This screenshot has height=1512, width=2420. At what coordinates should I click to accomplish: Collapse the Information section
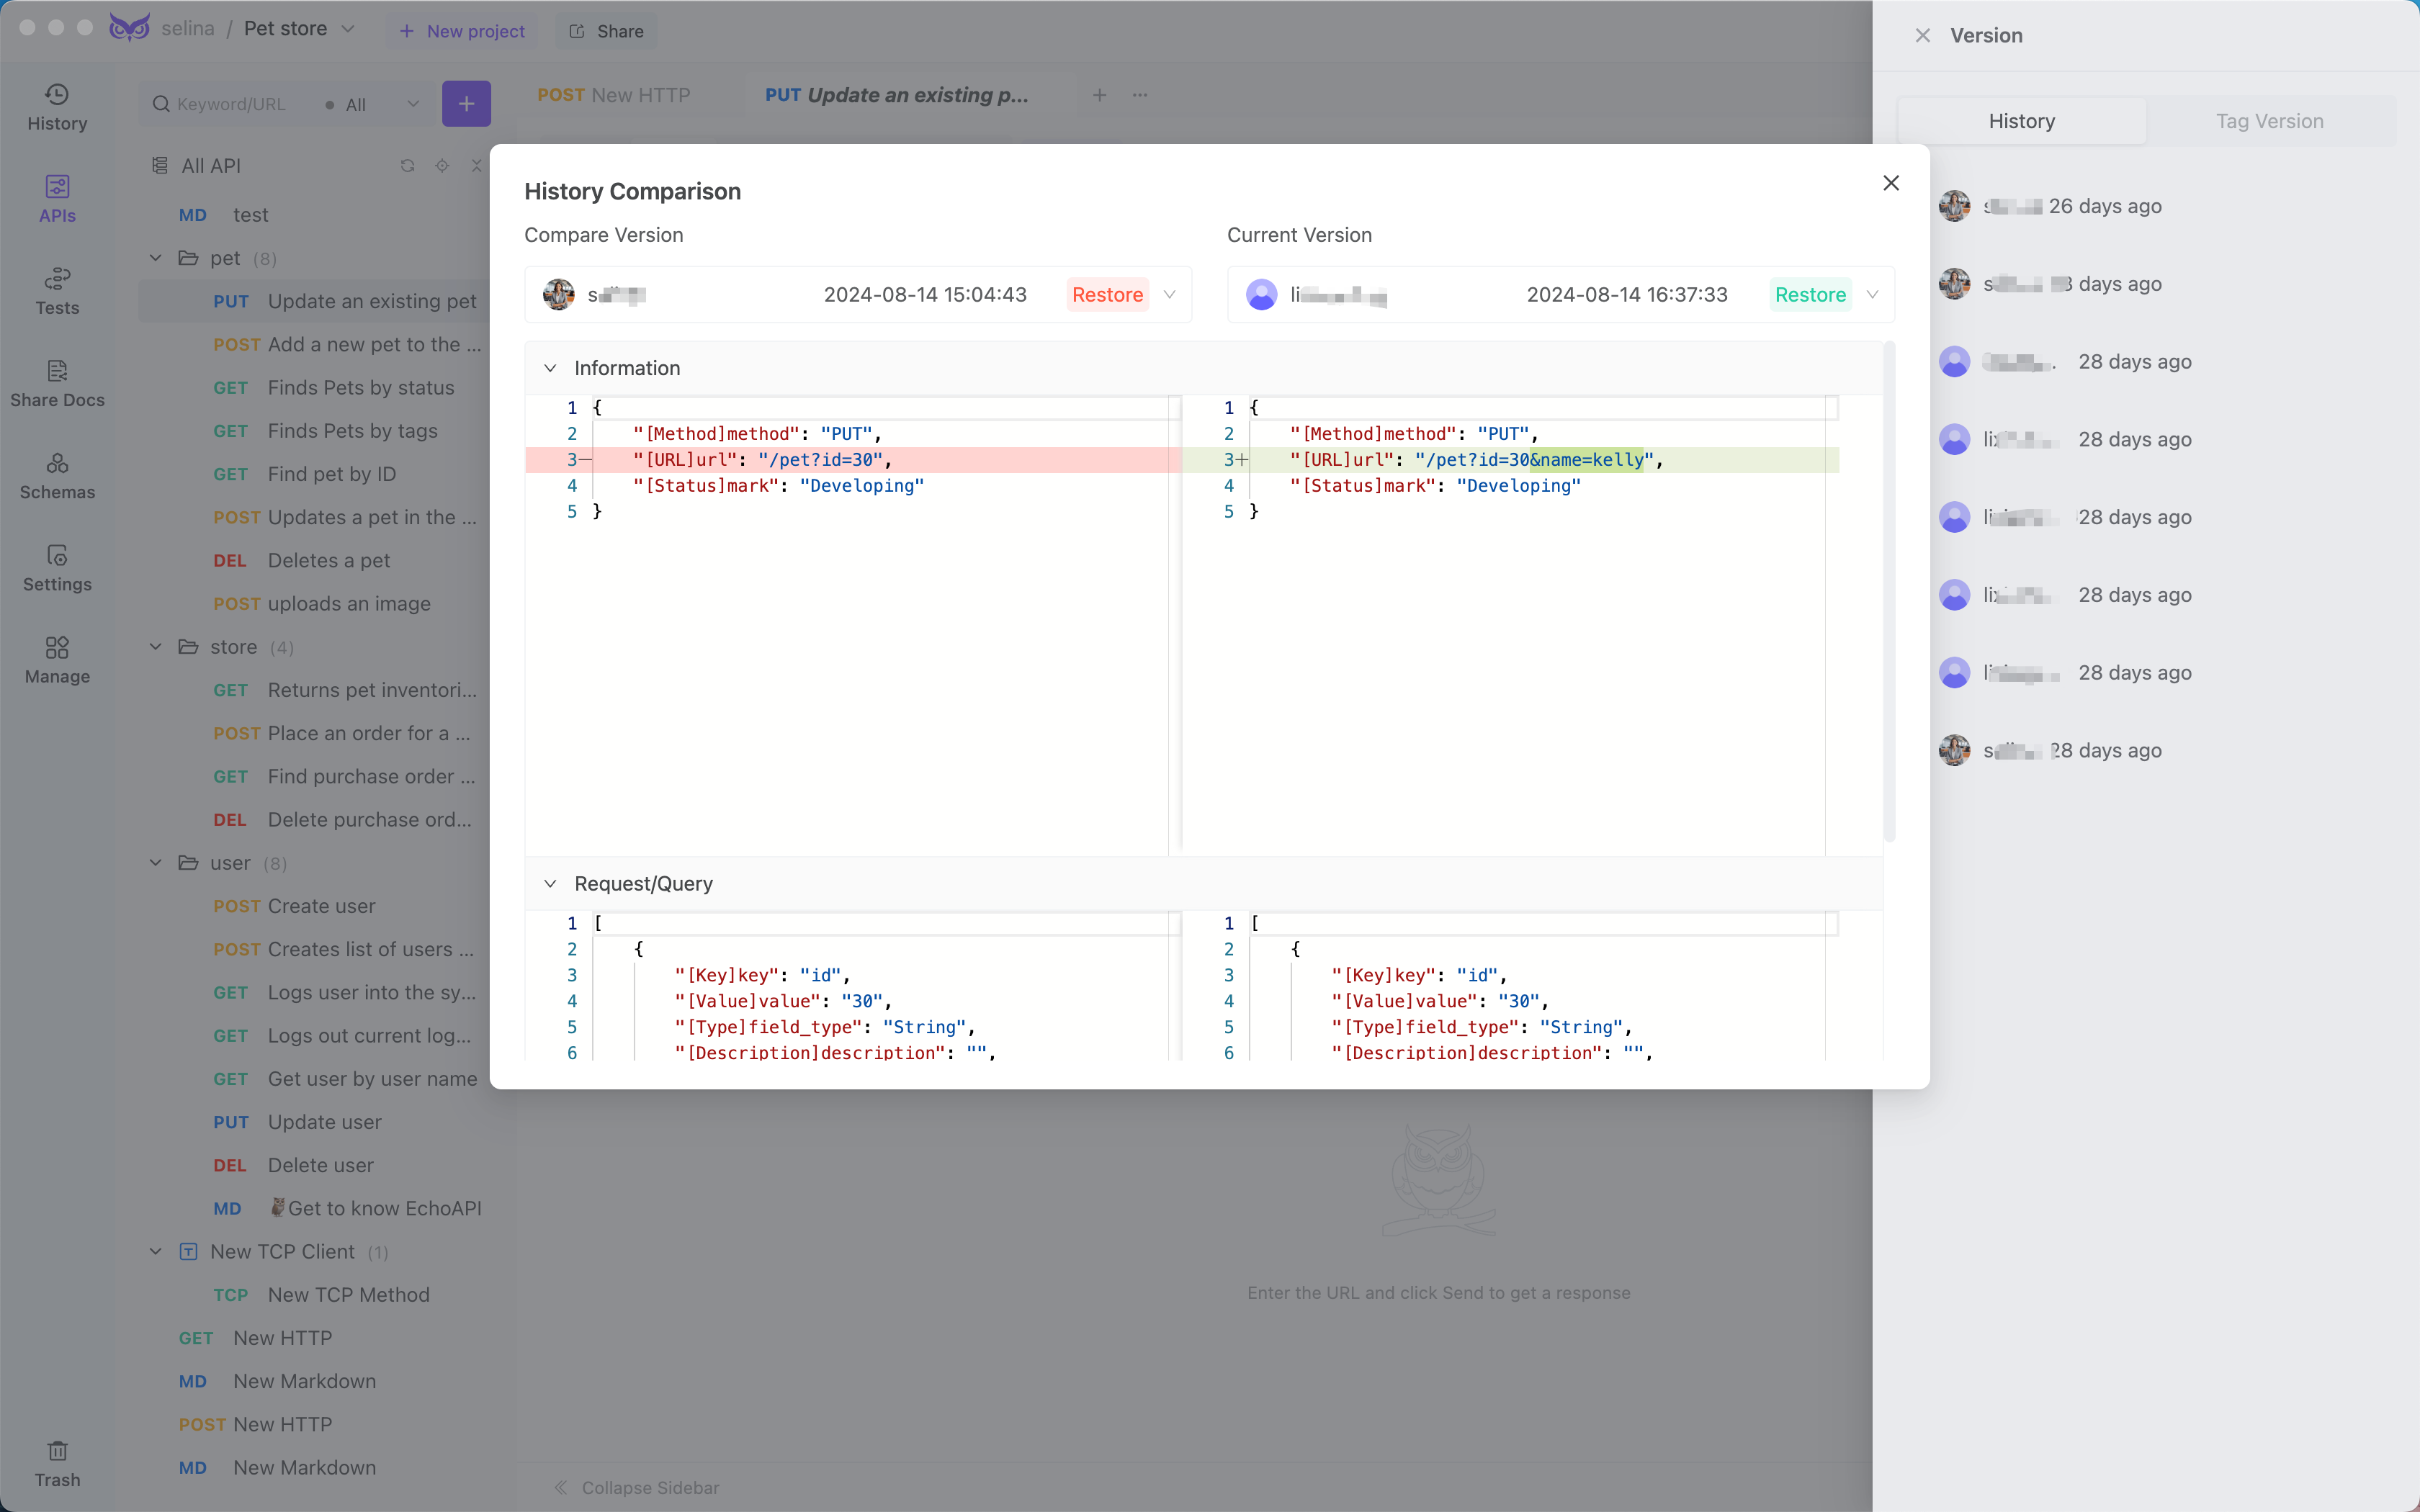point(550,368)
